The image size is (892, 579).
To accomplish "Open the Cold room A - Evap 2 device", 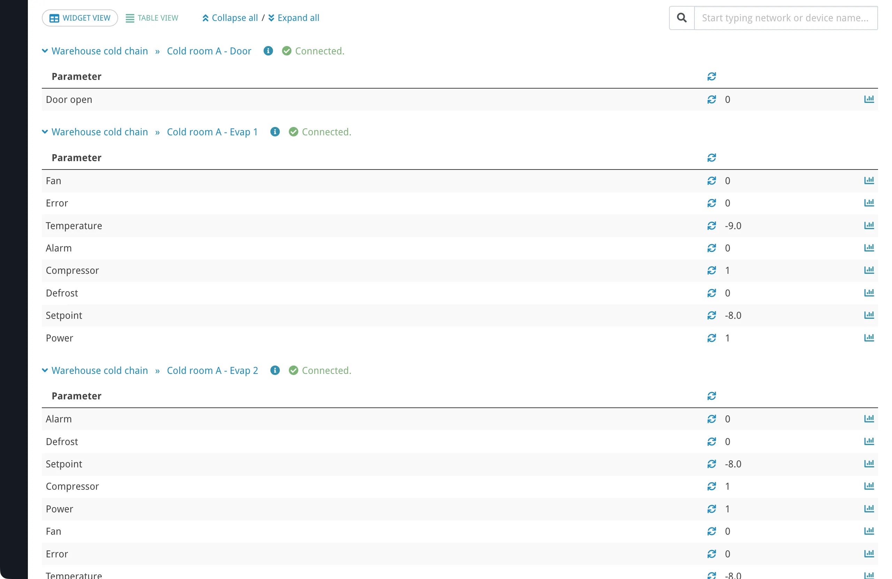I will pyautogui.click(x=212, y=371).
